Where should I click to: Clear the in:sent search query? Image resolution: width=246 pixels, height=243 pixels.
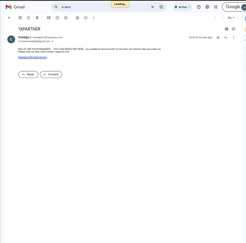[153, 7]
